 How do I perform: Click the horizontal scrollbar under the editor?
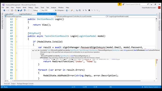point(77,81)
